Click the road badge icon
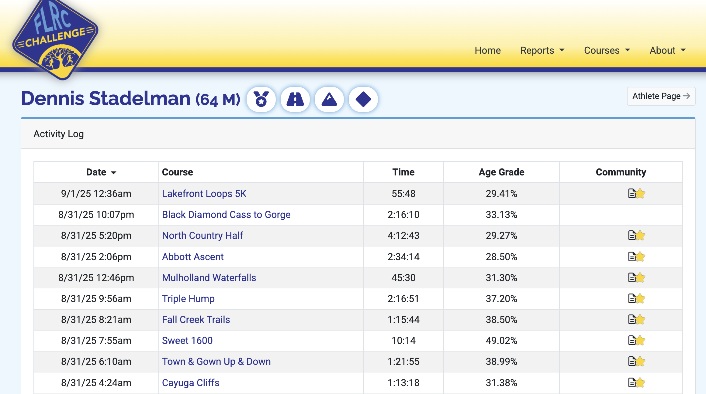The width and height of the screenshot is (706, 394). click(295, 99)
